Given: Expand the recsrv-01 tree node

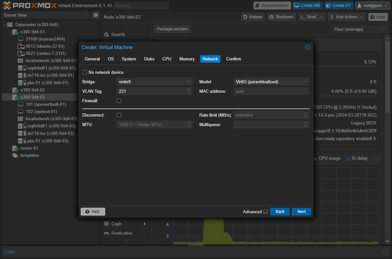Looking at the screenshot, I should click(10, 148).
